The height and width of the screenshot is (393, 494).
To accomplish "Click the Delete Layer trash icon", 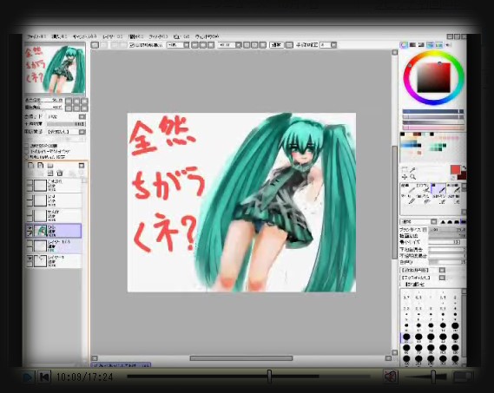I will (60, 173).
